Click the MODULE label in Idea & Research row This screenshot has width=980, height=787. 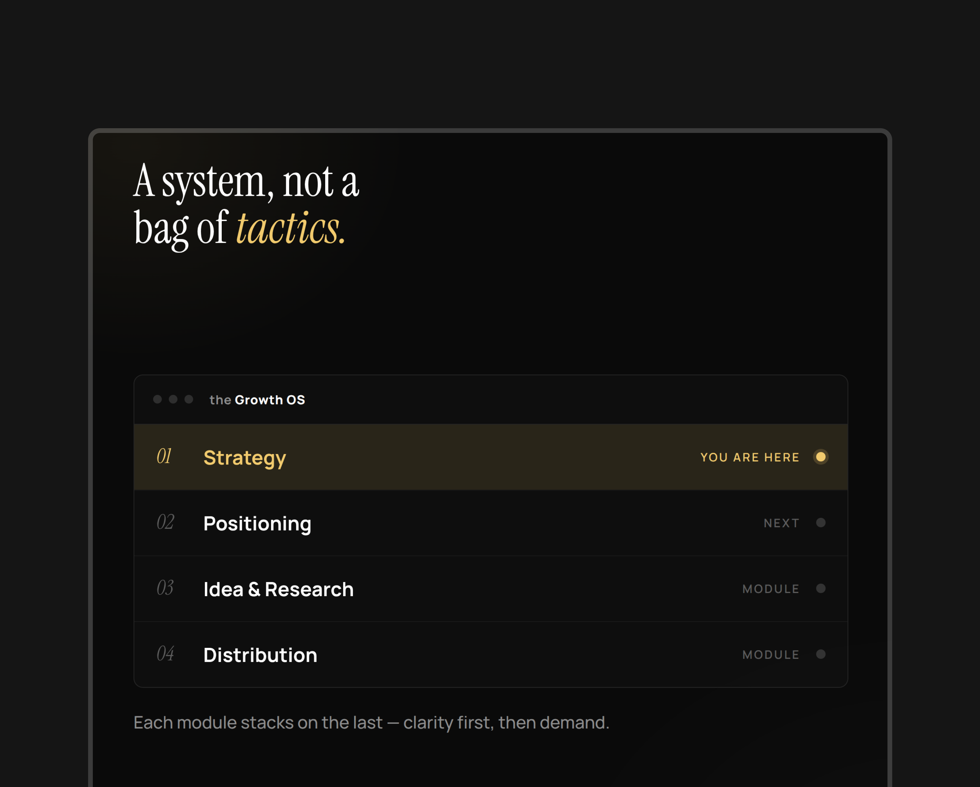click(x=770, y=589)
